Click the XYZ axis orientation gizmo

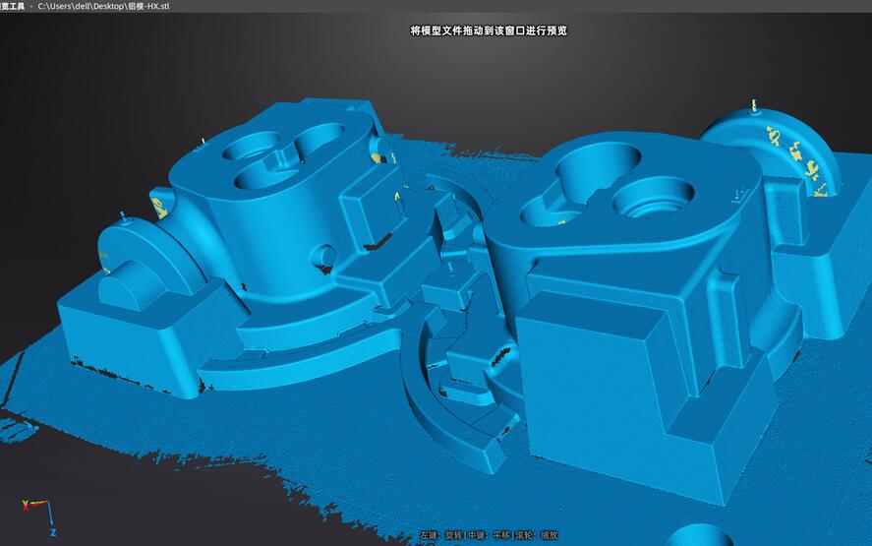pos(37,513)
